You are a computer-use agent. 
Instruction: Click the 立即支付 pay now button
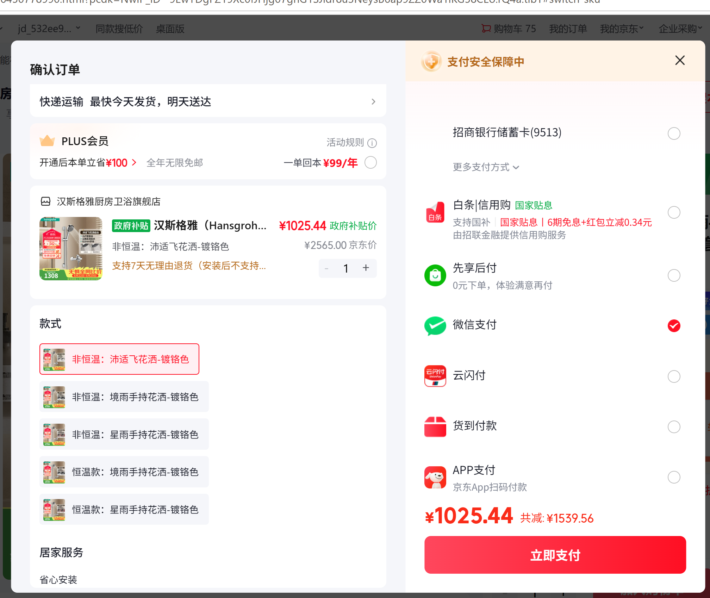pos(555,555)
